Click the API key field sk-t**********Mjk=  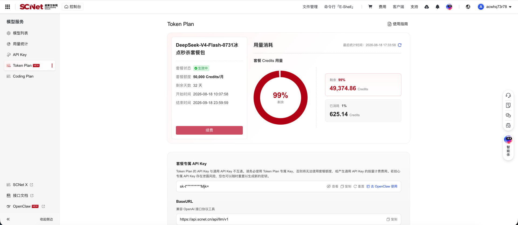click(x=289, y=186)
